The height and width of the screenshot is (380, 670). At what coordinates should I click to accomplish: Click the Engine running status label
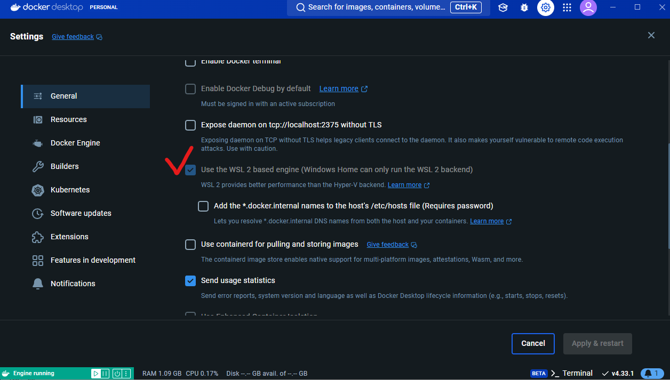[x=34, y=373]
